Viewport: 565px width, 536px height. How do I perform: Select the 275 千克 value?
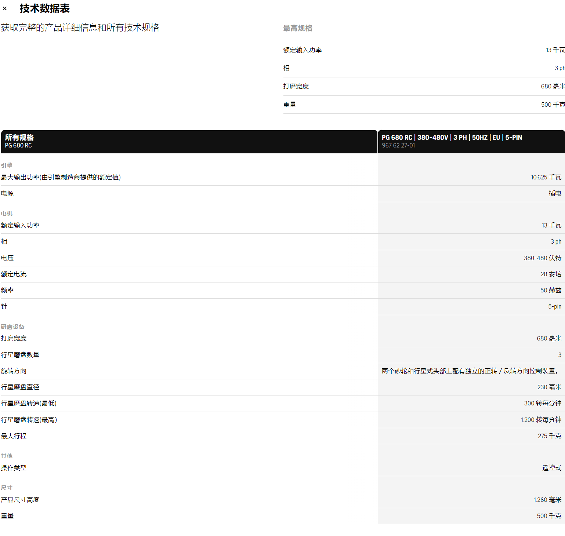pyautogui.click(x=550, y=436)
